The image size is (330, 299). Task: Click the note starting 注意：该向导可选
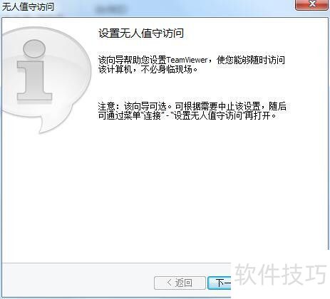pos(192,111)
